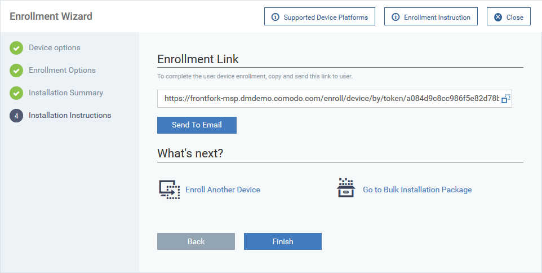Viewport: 542px width, 273px height.
Task: Select the Installation Summary step
Action: tap(66, 93)
